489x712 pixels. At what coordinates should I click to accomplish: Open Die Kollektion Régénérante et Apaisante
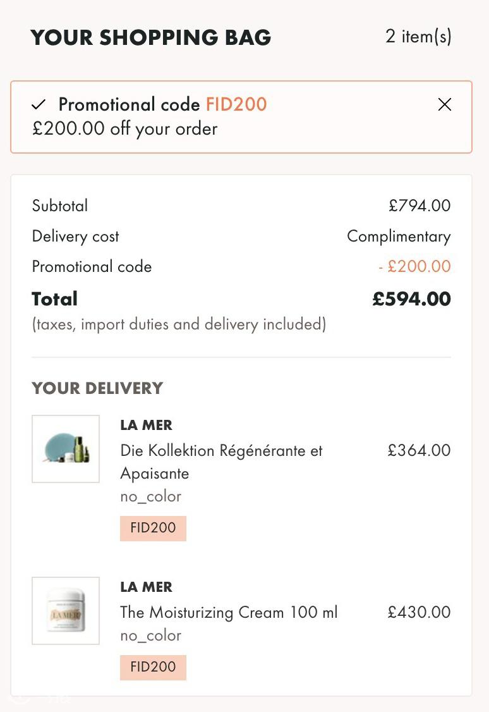[221, 462]
